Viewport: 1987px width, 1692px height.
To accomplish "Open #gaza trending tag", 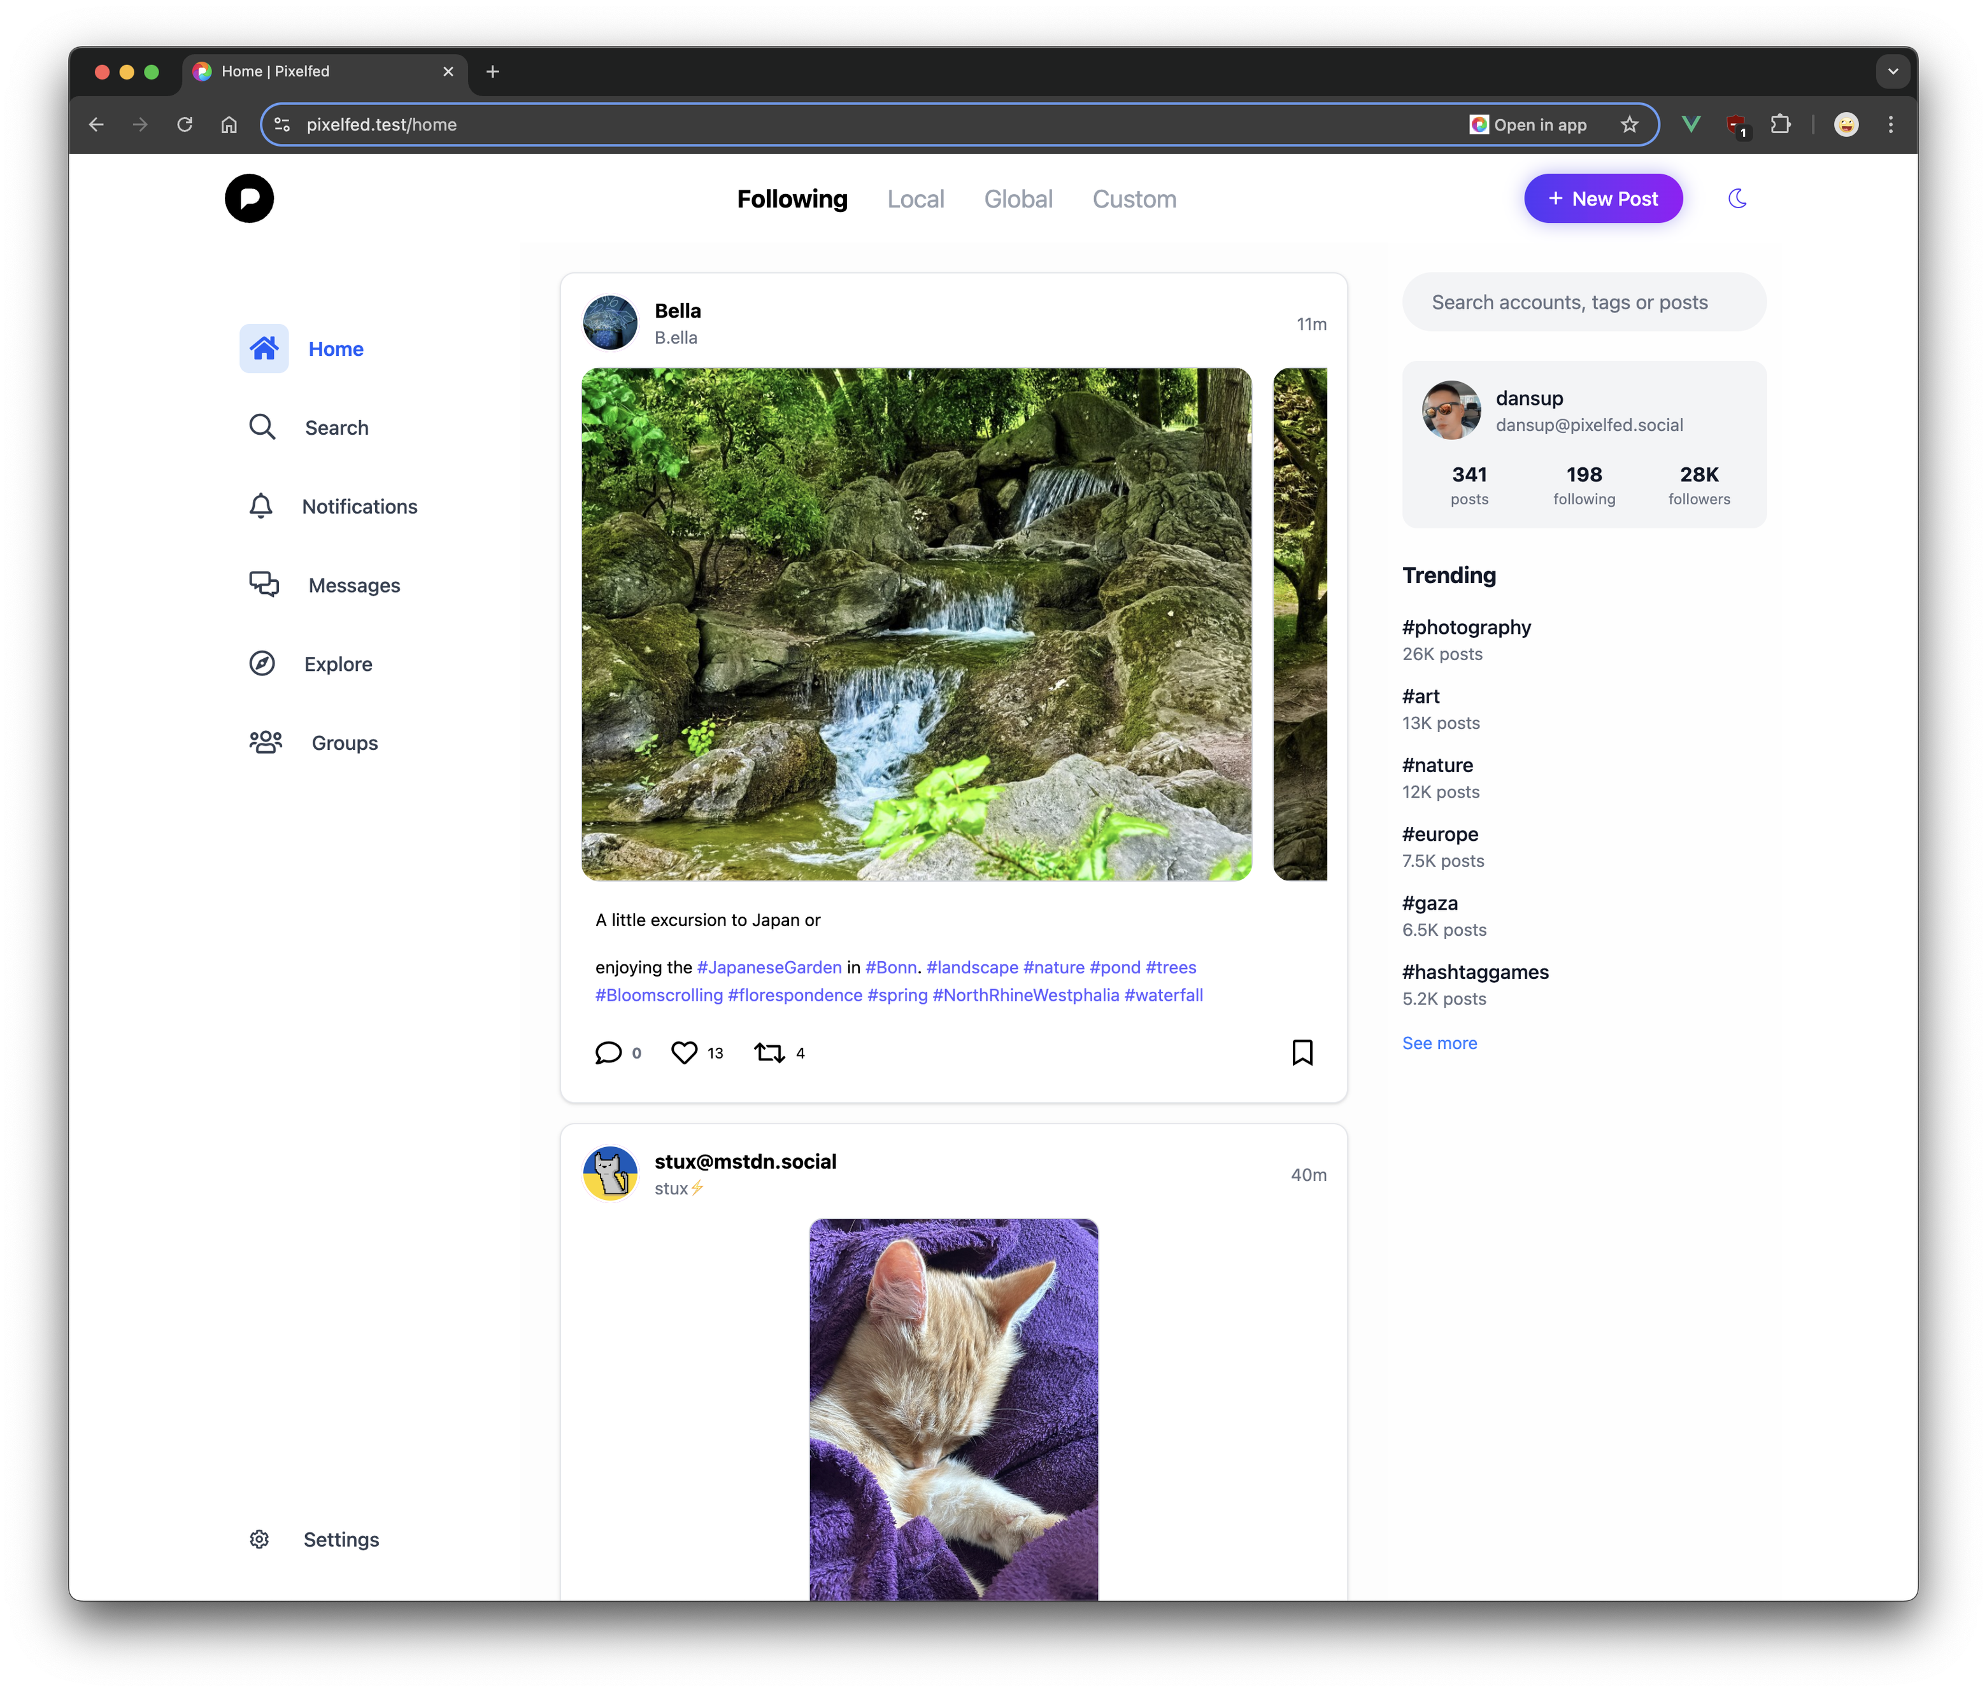I will pyautogui.click(x=1430, y=903).
